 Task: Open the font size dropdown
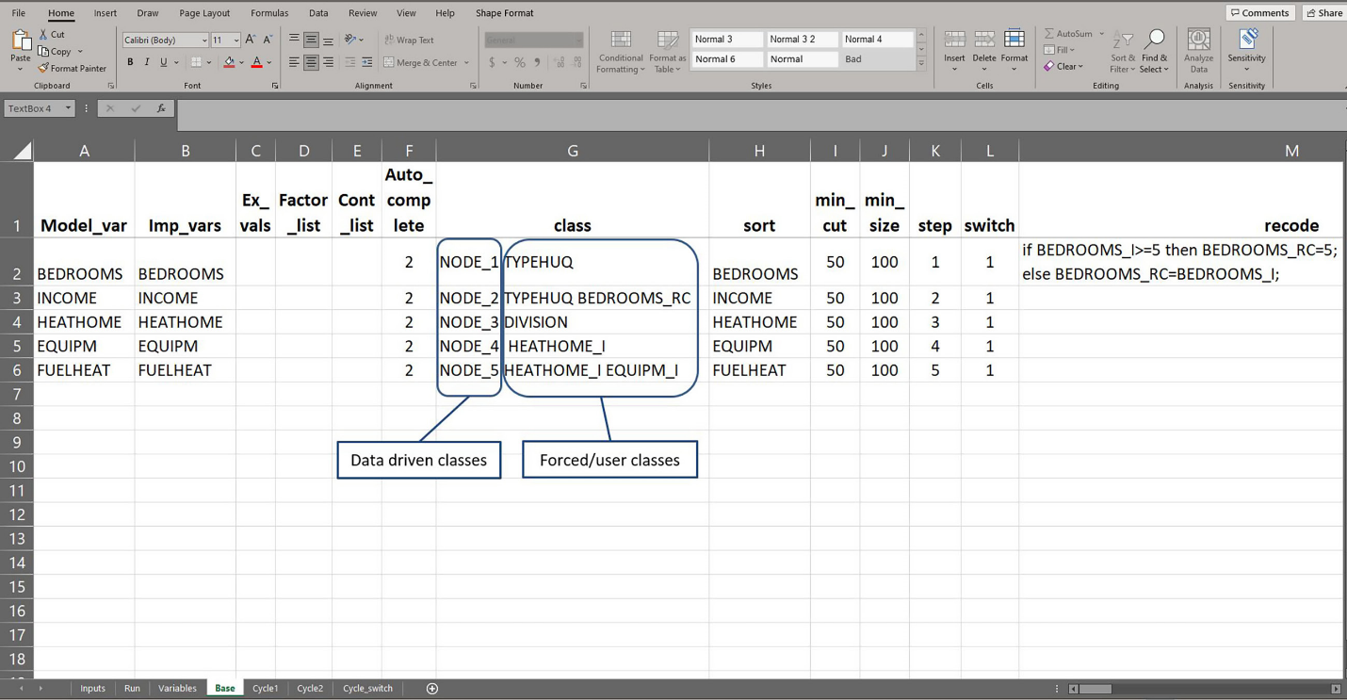pyautogui.click(x=235, y=41)
